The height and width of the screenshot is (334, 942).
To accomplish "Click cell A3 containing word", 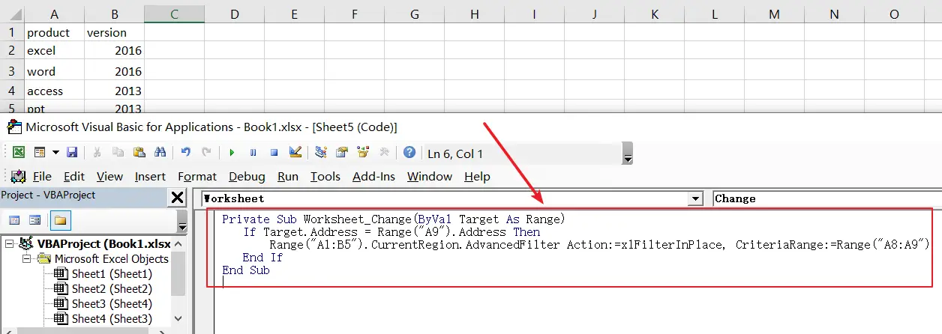I will pos(55,71).
